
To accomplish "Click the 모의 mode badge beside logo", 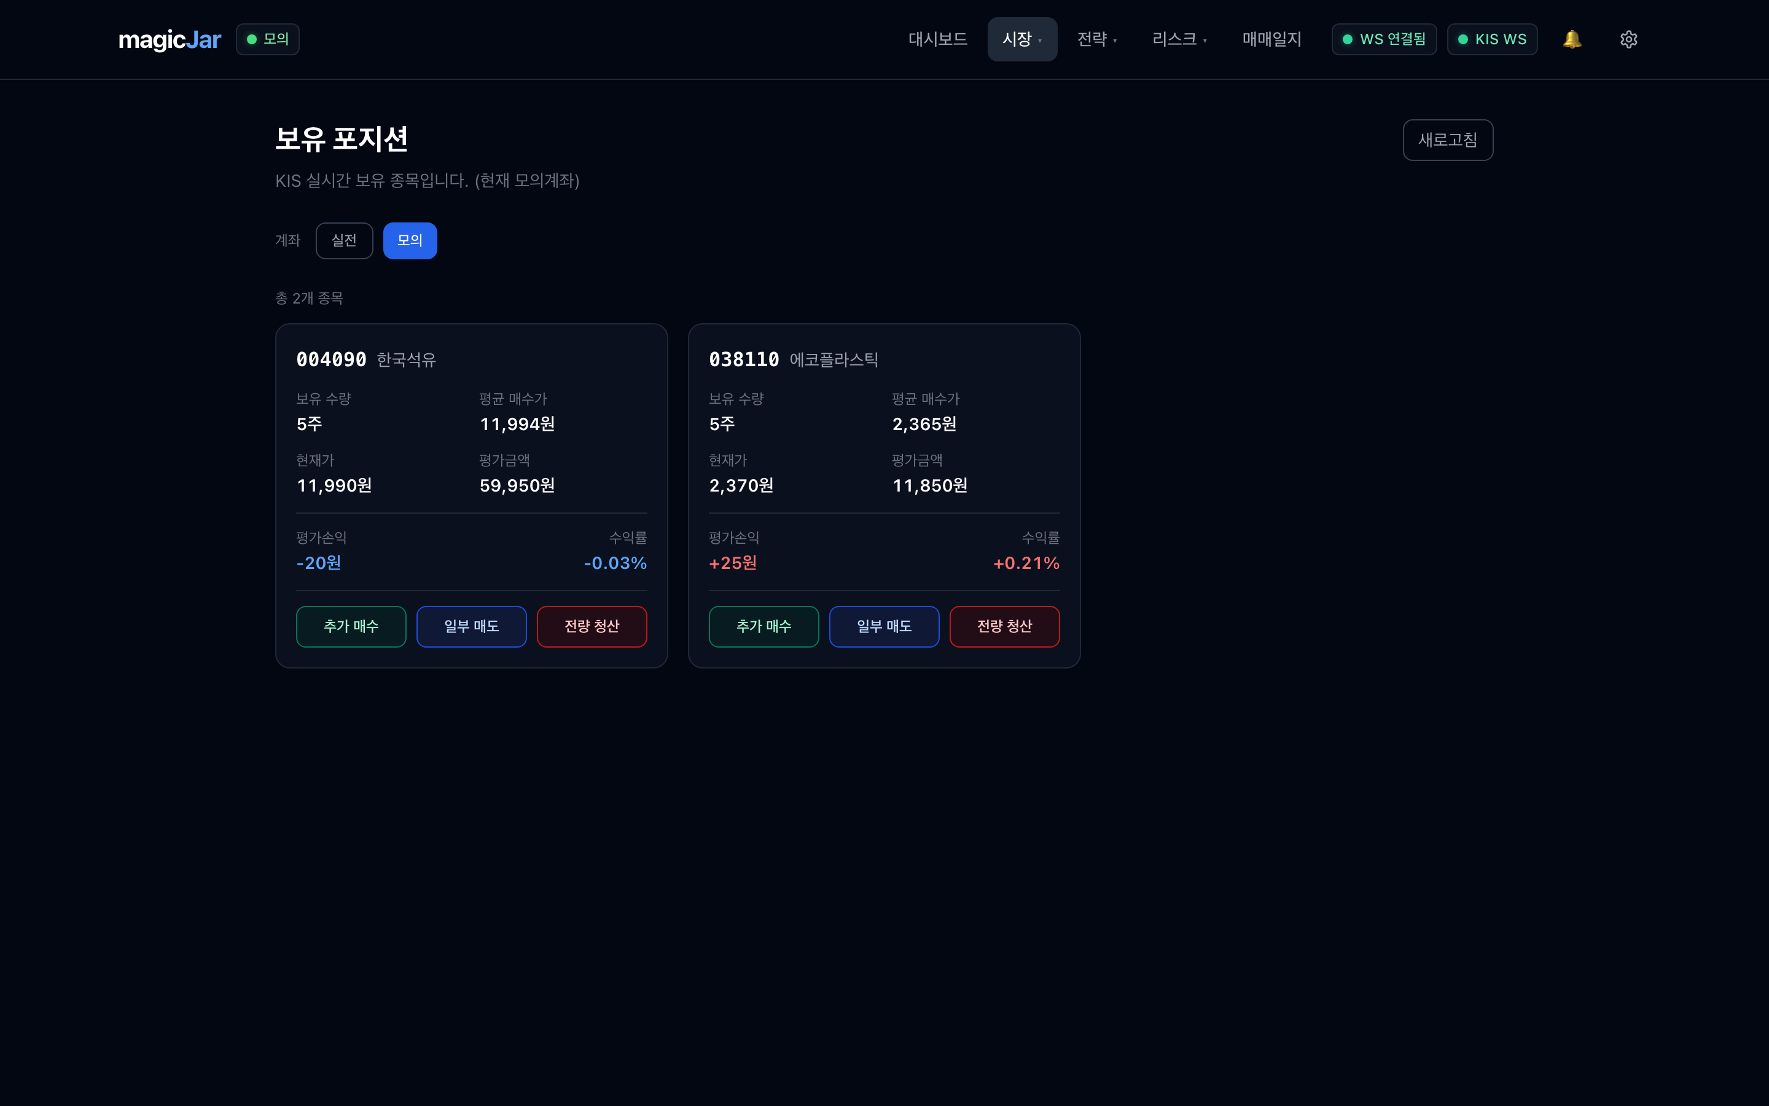I will tap(268, 39).
